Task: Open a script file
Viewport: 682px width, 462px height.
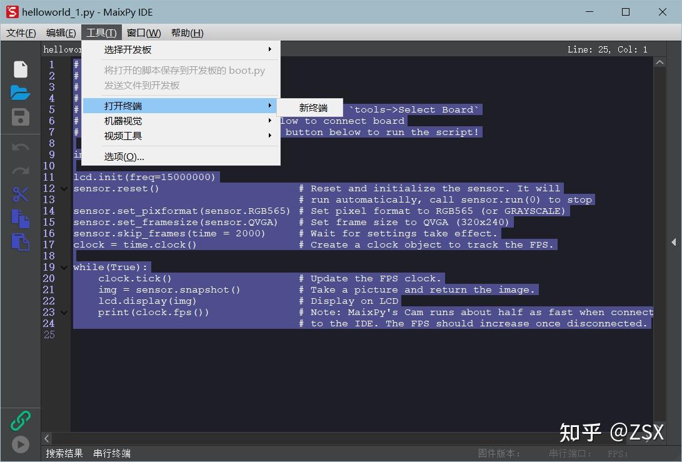Action: [x=21, y=91]
